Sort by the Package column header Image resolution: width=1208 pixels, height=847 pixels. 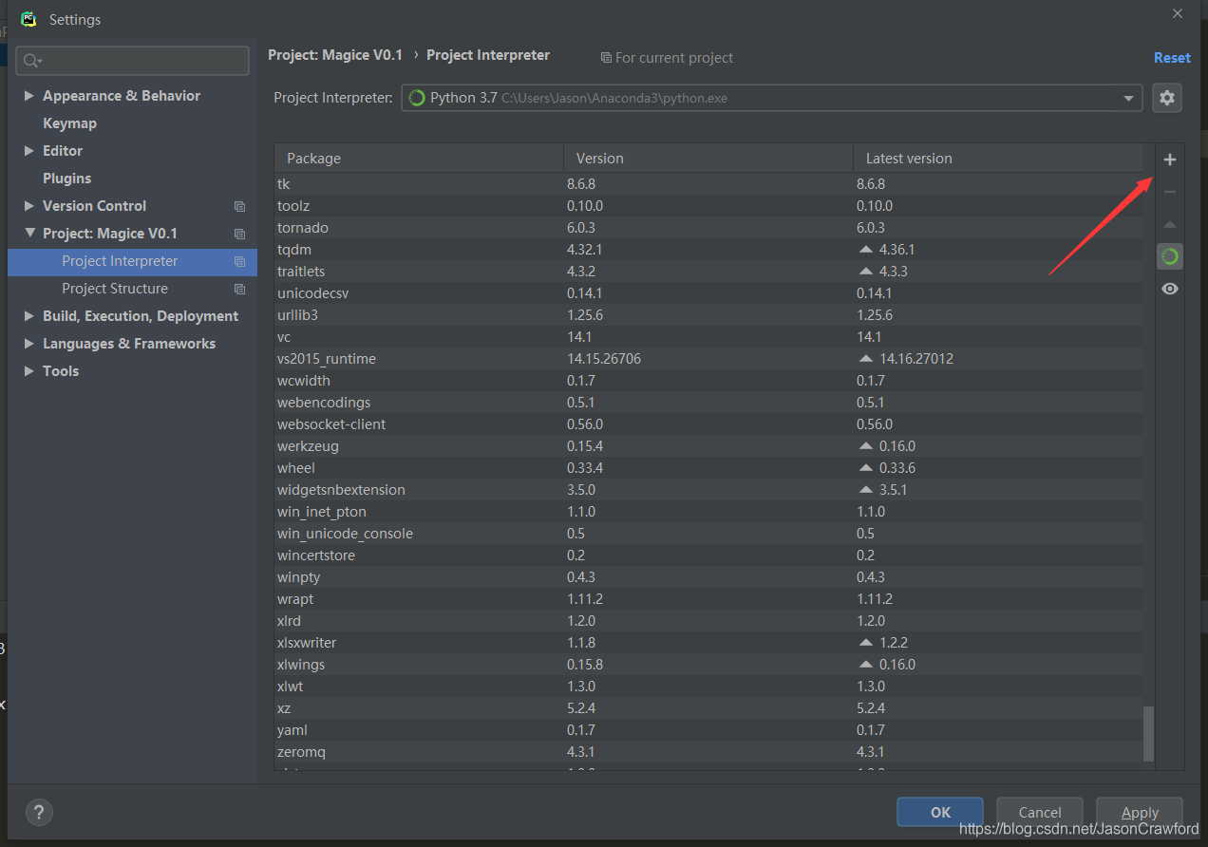(419, 159)
